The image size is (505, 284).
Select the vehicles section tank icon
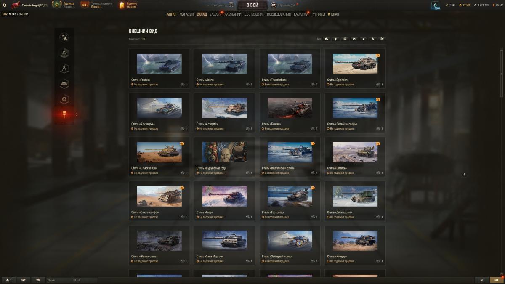coord(64,84)
